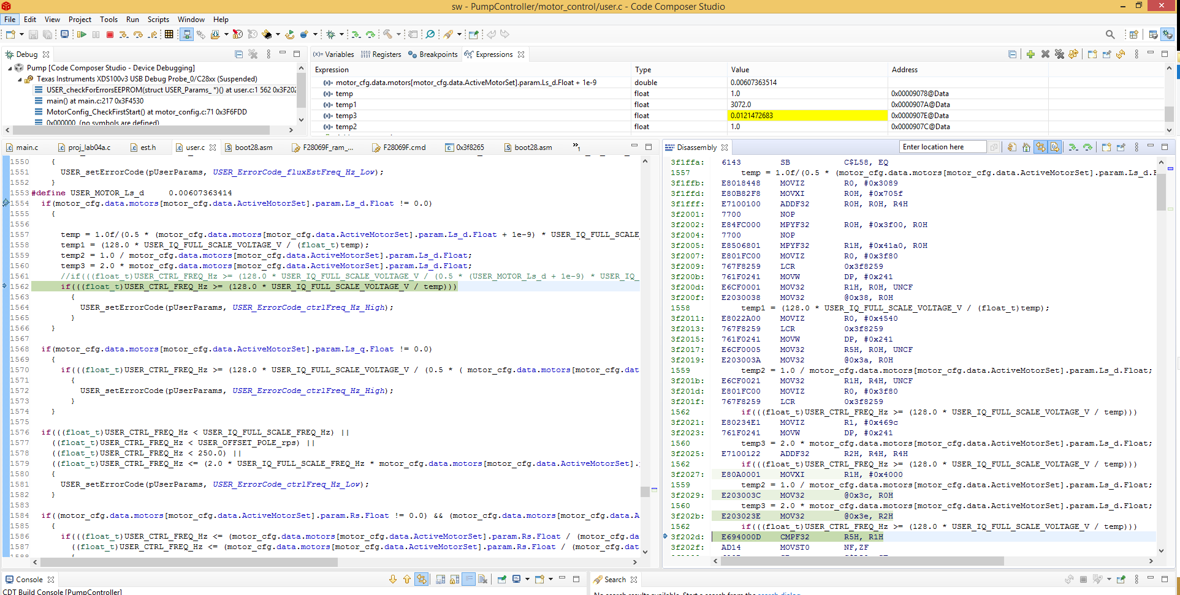Viewport: 1180px width, 595px height.
Task: Toggle the highlighted real-time mode toolbar button
Action: pos(186,35)
